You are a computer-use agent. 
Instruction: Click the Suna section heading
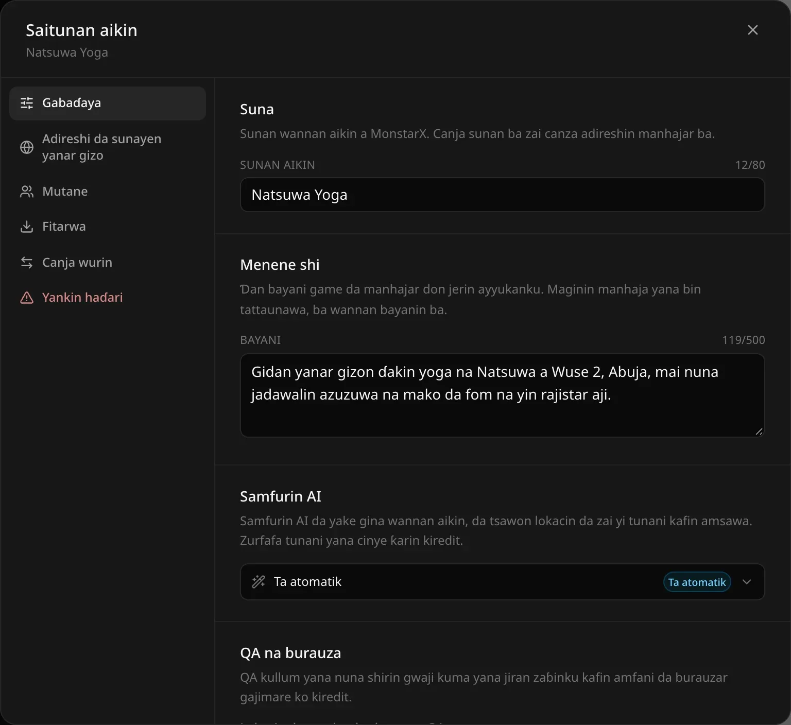[x=257, y=109]
